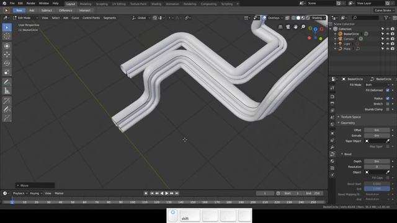Hide the Camera with its eye icon
The image size is (397, 223).
pos(388,39)
